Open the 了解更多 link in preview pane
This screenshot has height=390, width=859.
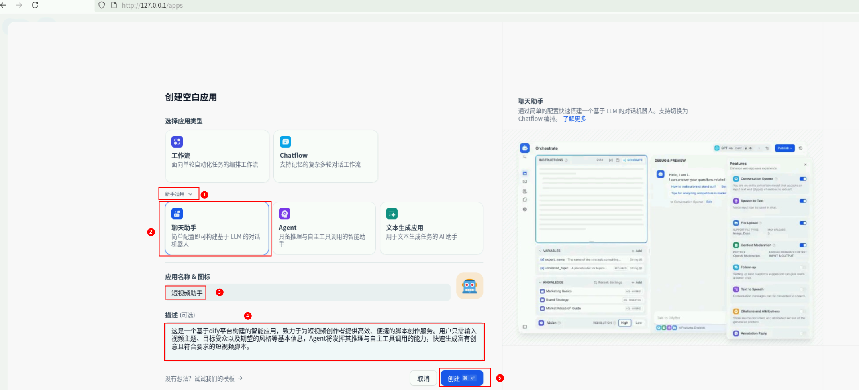574,119
